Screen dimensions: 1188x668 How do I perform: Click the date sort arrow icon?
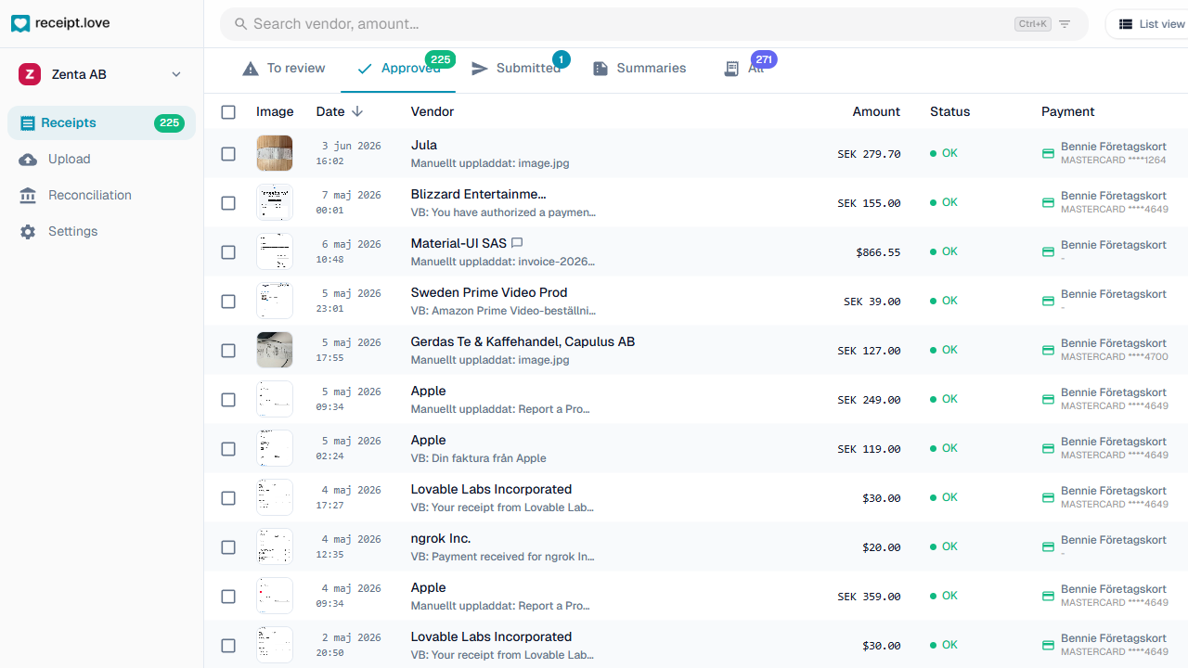(357, 111)
